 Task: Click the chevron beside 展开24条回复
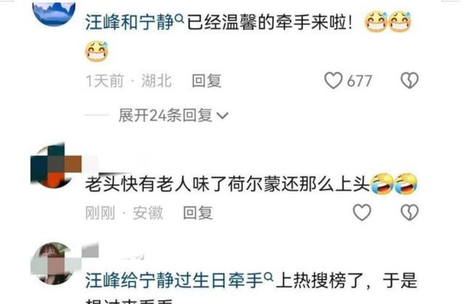click(x=223, y=116)
